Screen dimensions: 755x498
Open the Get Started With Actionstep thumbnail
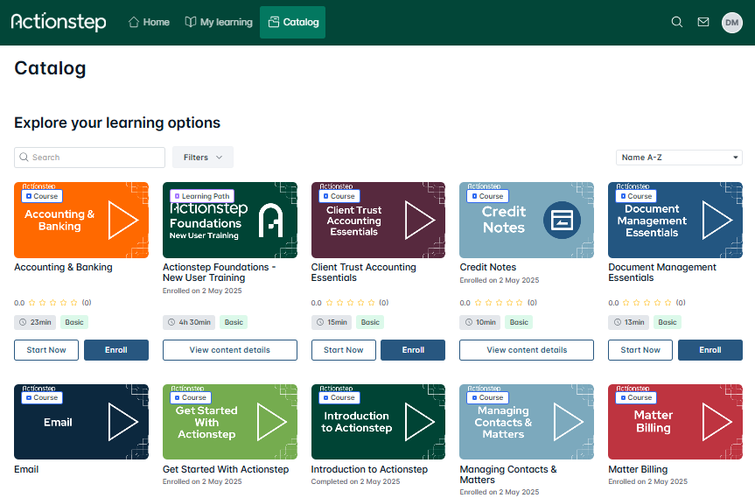click(x=230, y=422)
